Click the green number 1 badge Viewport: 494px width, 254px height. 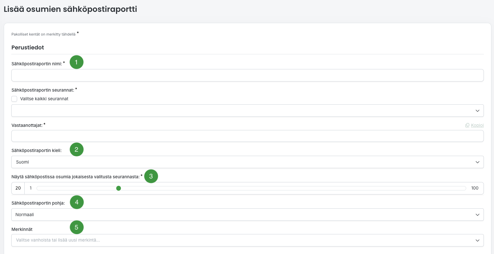(x=77, y=62)
